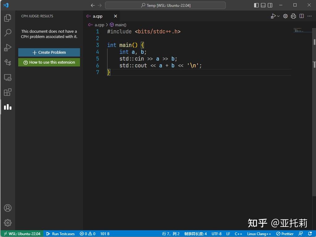Open the Explorer view in the activity bar
316x237 pixels.
pos(7,18)
